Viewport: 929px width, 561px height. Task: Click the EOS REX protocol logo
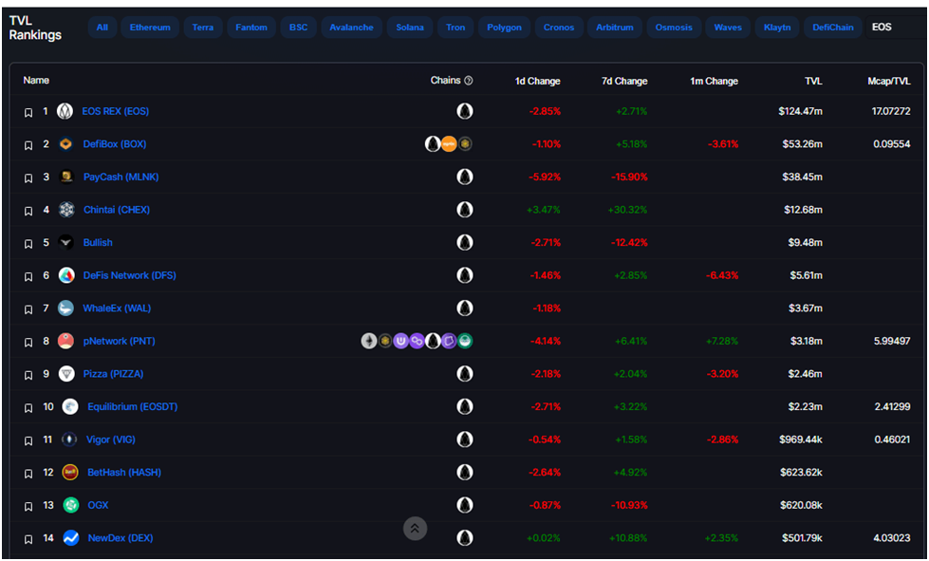pos(65,111)
